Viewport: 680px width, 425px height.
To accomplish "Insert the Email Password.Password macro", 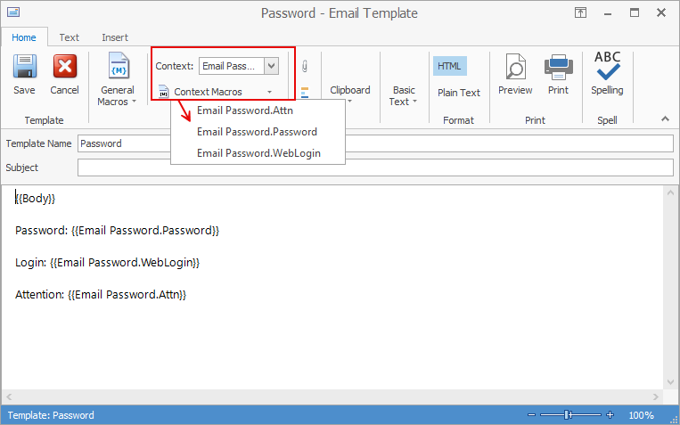I will point(258,132).
